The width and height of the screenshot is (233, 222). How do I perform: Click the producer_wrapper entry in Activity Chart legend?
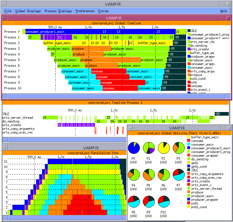[x=205, y=200]
